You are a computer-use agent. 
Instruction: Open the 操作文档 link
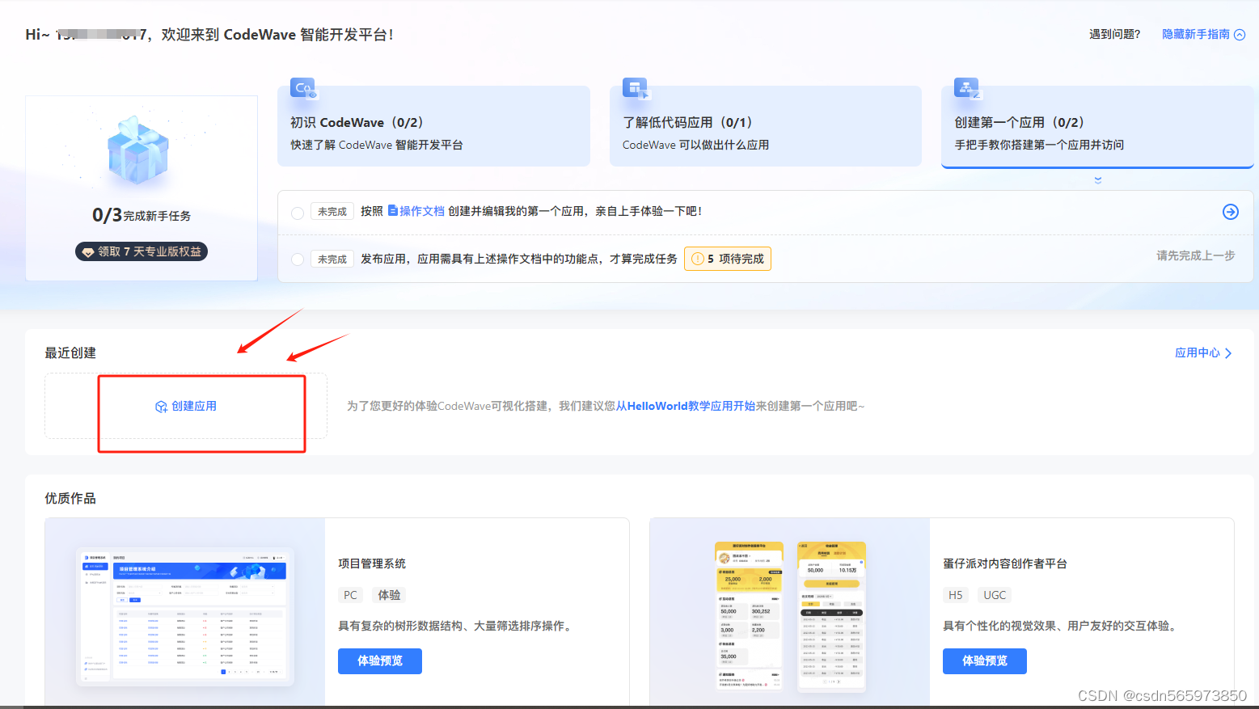tap(416, 211)
